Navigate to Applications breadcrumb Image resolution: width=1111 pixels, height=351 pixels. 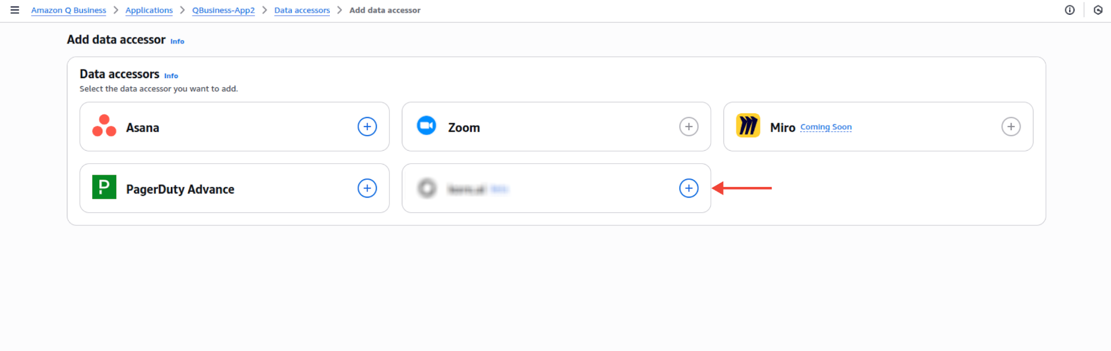[x=149, y=10]
